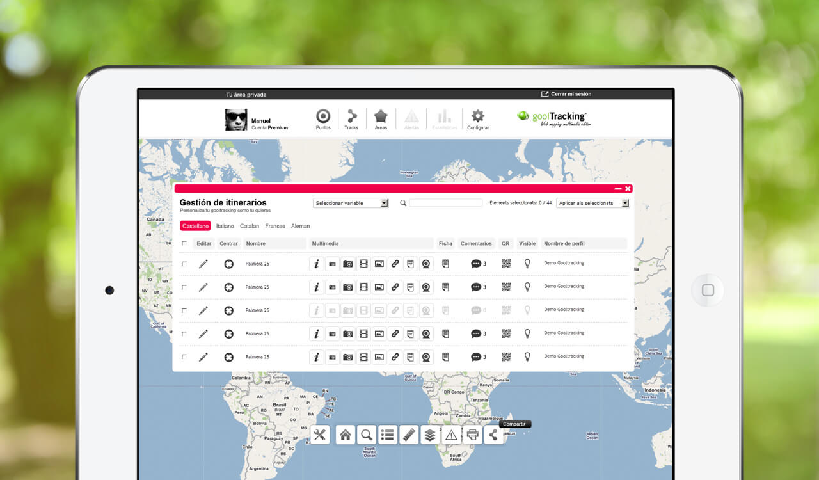Open the Configurar gear settings
The height and width of the screenshot is (480, 819).
click(x=478, y=118)
